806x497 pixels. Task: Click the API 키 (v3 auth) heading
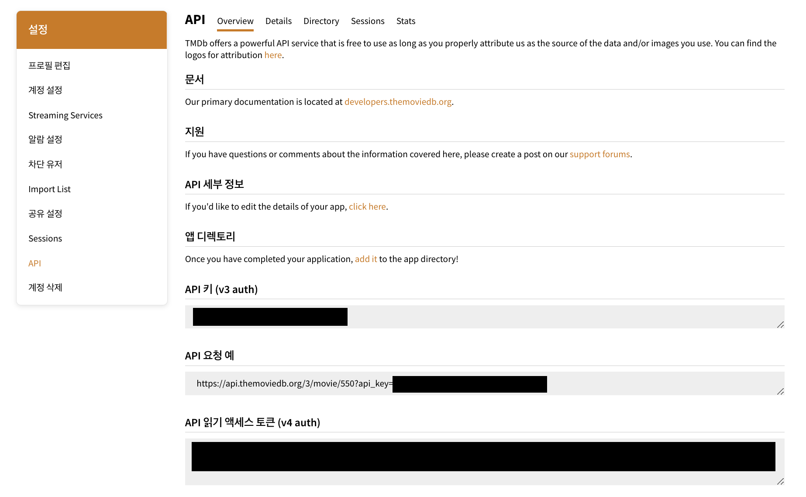221,289
